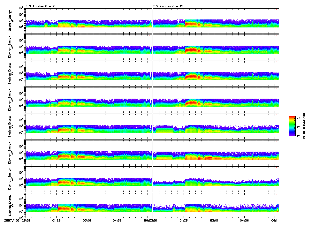Screen dimensions: 327x226
Task: Select fourth-row spectrogram in Anodes 8-15 column
Action: coord(216,100)
